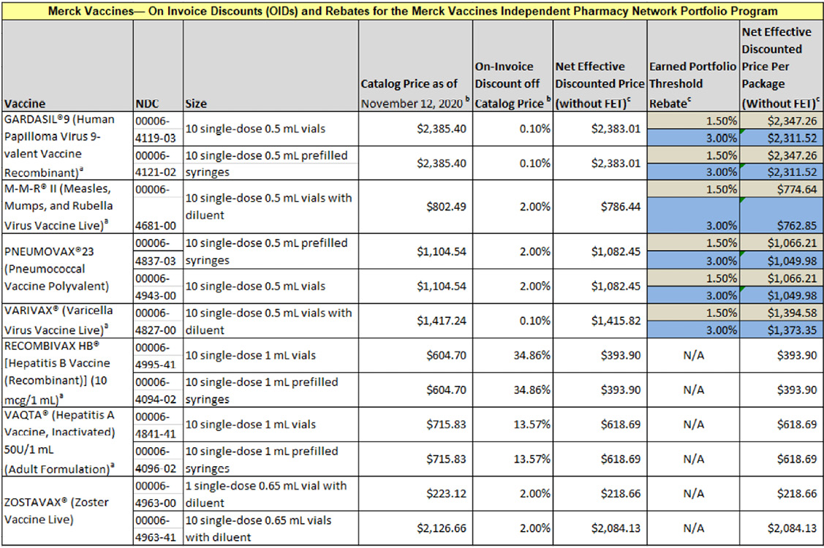Click NDC cell 00006-4963-00
The height and width of the screenshot is (548, 824).
[158, 494]
